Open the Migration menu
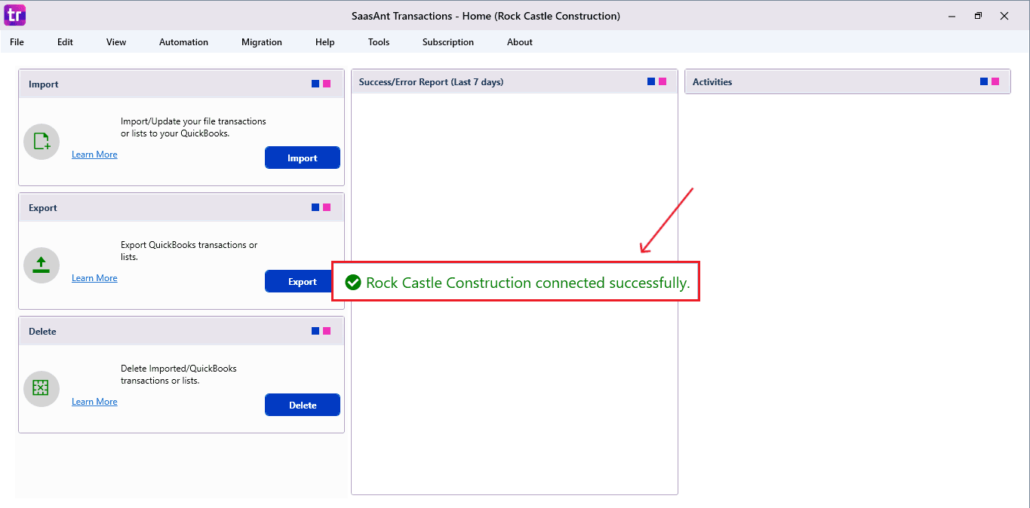The image size is (1030, 508). [x=262, y=42]
